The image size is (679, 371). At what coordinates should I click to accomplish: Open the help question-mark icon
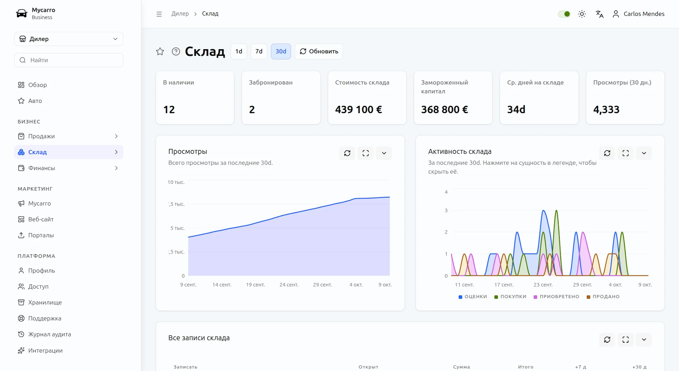(x=176, y=52)
